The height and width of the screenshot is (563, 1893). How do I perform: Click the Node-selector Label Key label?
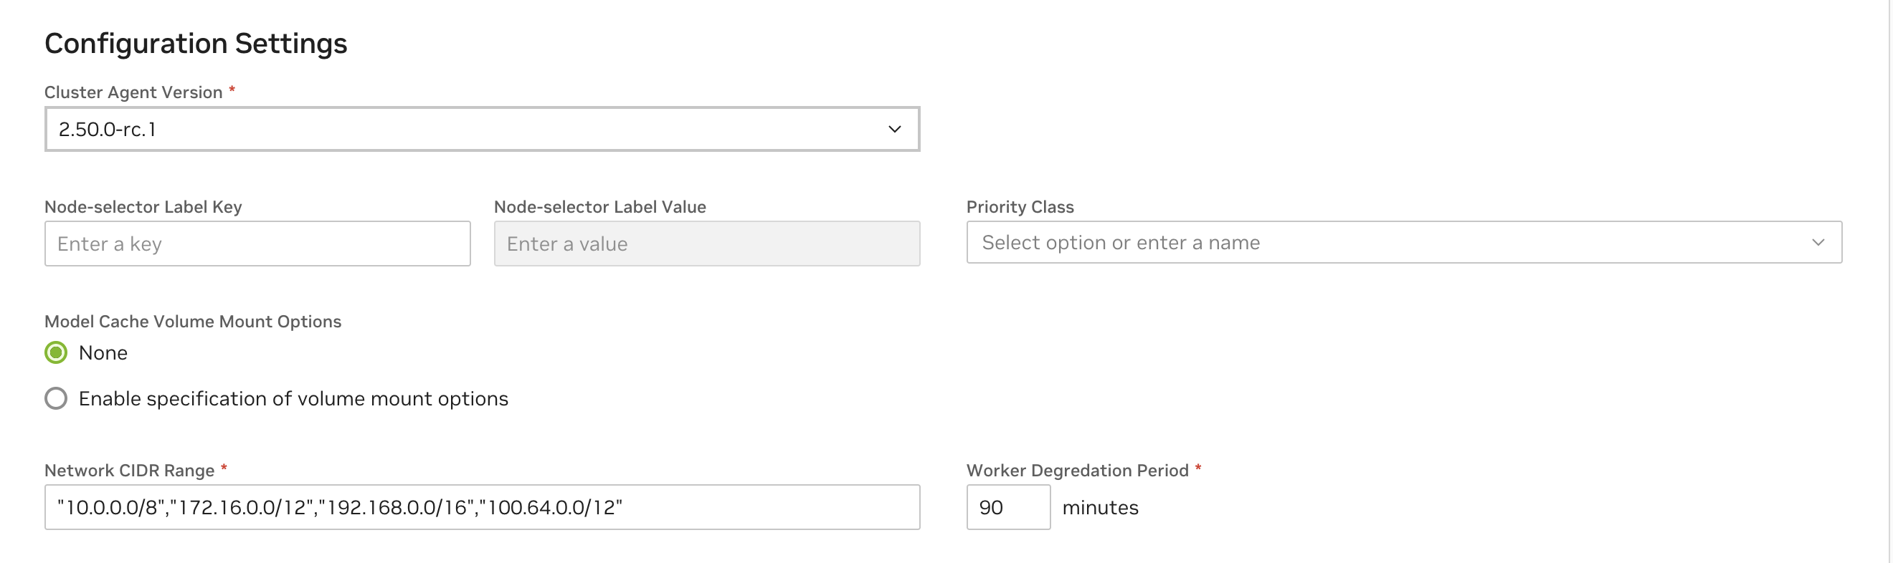[x=143, y=207]
